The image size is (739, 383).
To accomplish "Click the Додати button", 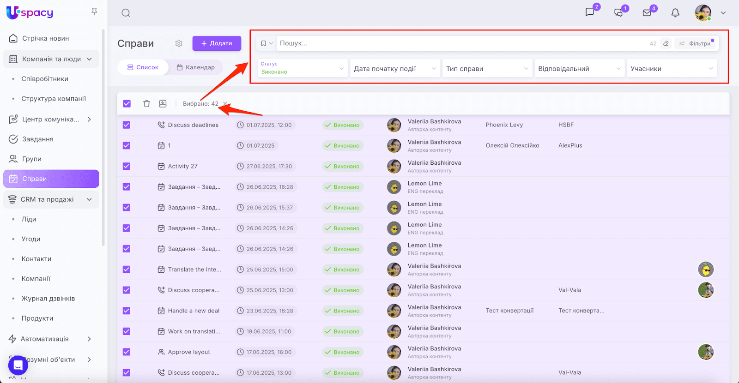I will pyautogui.click(x=217, y=43).
